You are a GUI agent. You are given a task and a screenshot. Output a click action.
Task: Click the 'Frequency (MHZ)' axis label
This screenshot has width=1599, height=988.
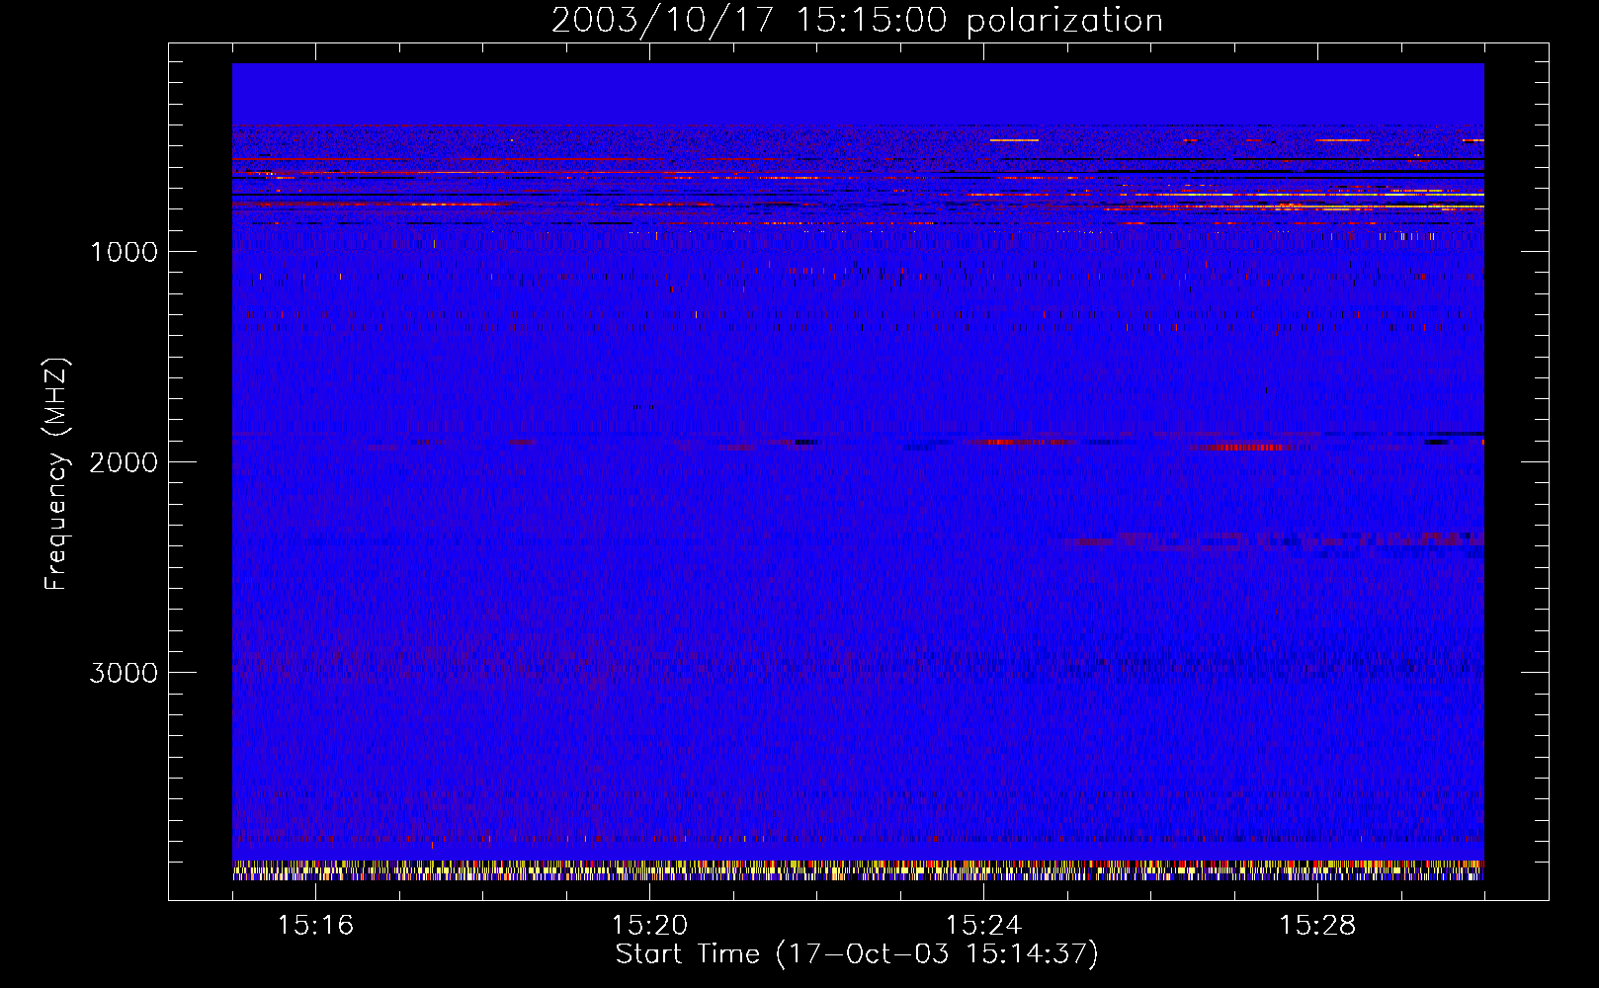pos(56,473)
